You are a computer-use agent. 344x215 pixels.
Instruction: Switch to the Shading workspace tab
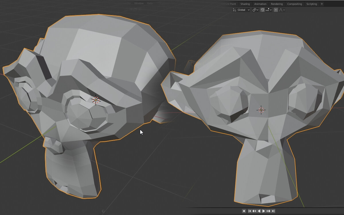click(x=245, y=4)
